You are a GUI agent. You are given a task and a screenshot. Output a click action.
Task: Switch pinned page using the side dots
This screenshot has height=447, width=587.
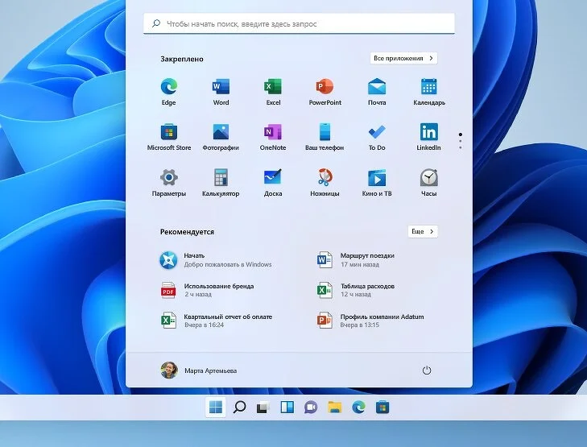(x=460, y=141)
